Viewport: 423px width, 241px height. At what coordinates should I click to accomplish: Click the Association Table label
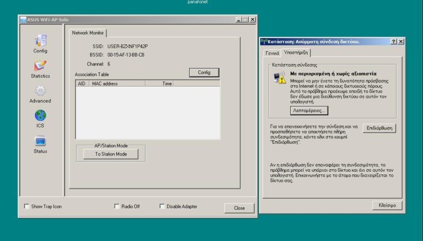92,75
